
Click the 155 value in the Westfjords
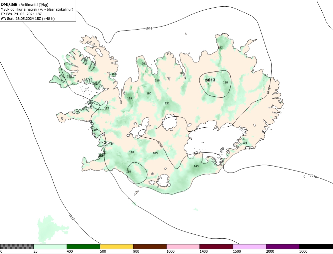click(69, 76)
